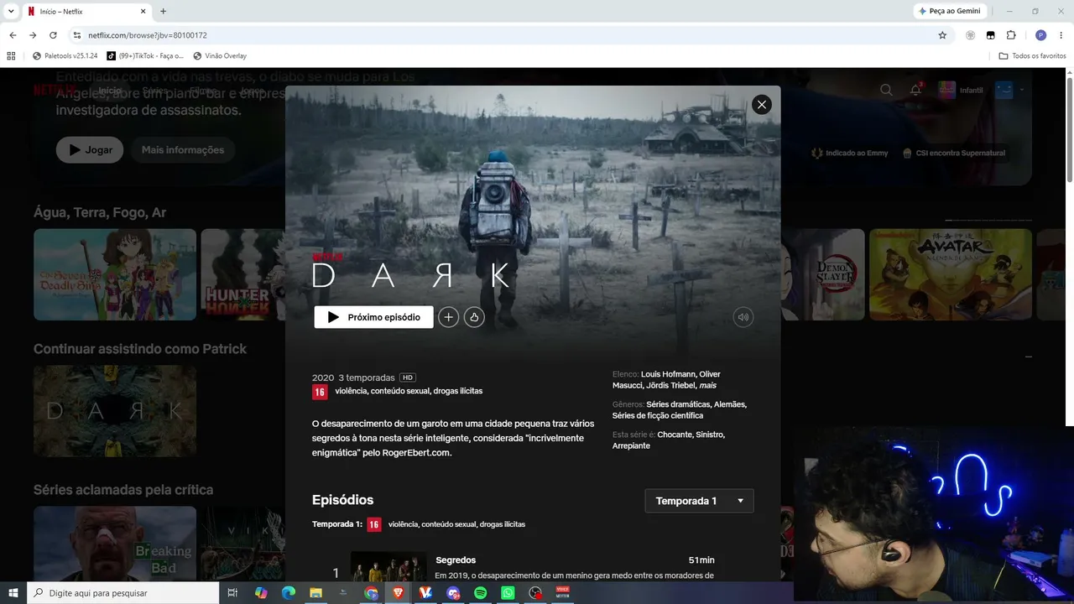Image resolution: width=1074 pixels, height=604 pixels.
Task: Open Microsoft Edge from the taskbar
Action: (289, 593)
